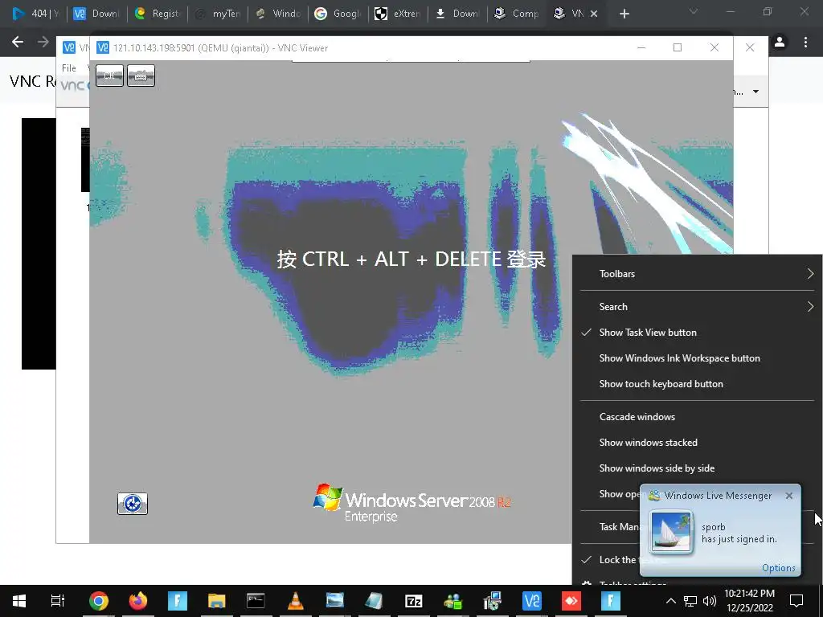
Task: Show hidden system tray icons
Action: [x=671, y=601]
